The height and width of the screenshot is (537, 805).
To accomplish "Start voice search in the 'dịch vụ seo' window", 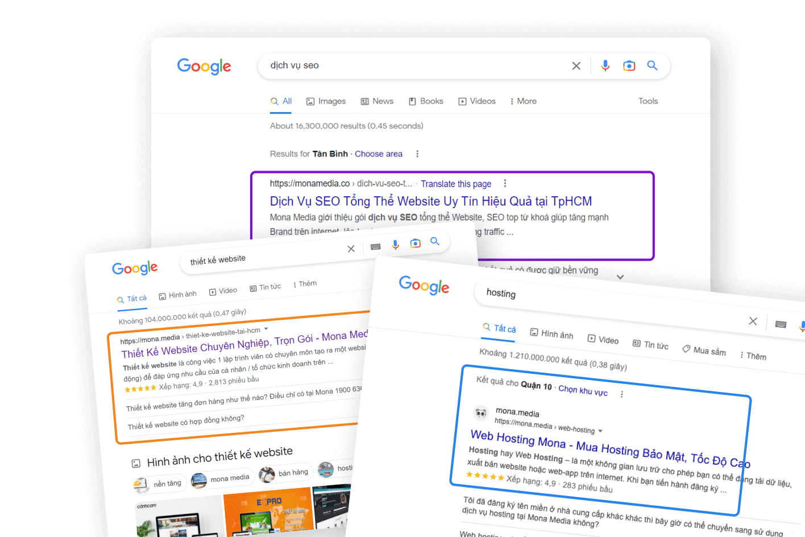I will coord(605,66).
